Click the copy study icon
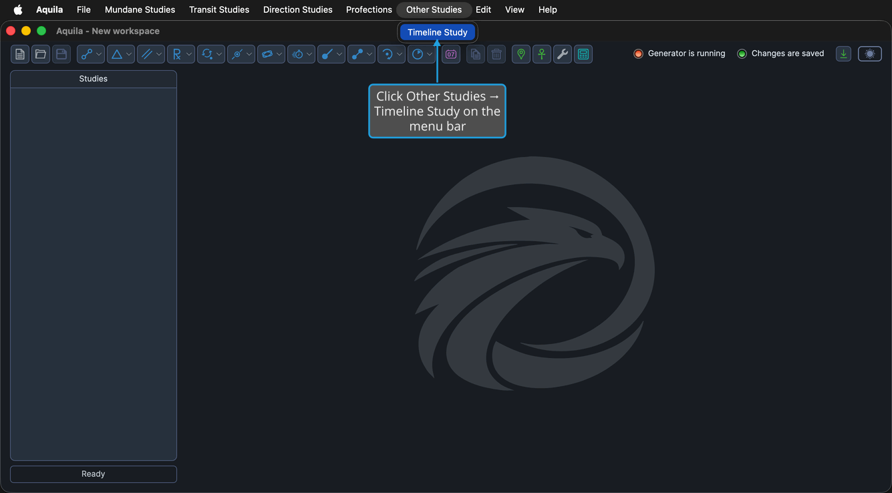Viewport: 892px width, 493px height. [476, 54]
